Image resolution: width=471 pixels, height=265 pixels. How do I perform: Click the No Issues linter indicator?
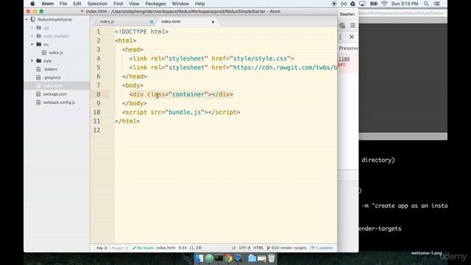point(144,248)
